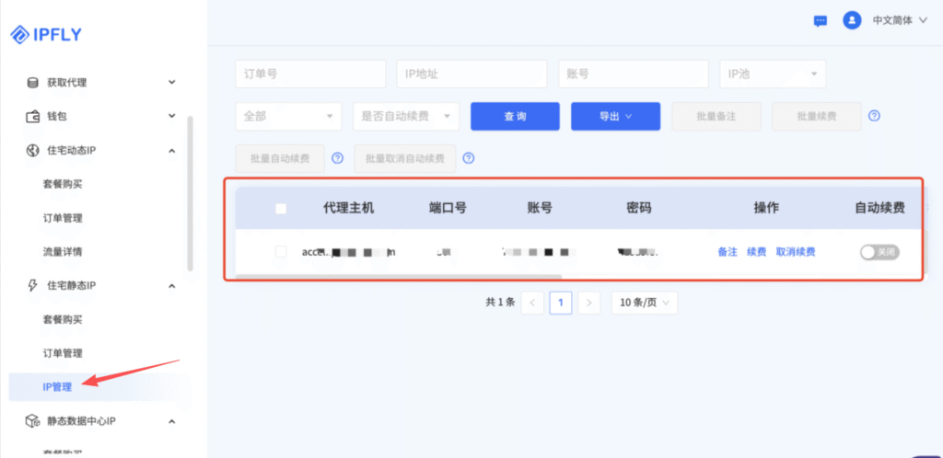943x458 pixels.
Task: Click the 取消续费 link in row
Action: tap(796, 252)
